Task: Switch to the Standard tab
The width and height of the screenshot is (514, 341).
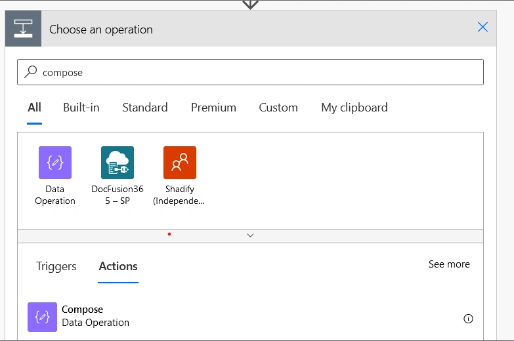Action: coord(145,108)
